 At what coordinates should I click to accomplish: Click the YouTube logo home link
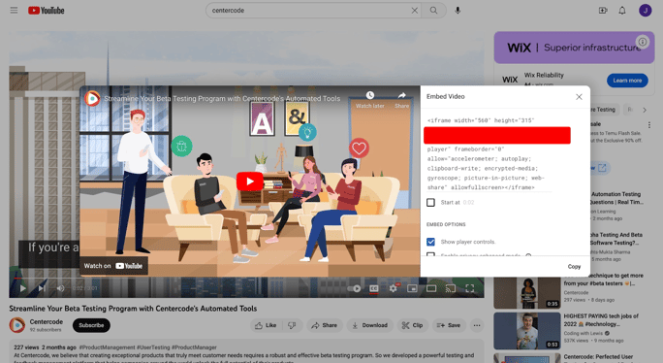[47, 11]
